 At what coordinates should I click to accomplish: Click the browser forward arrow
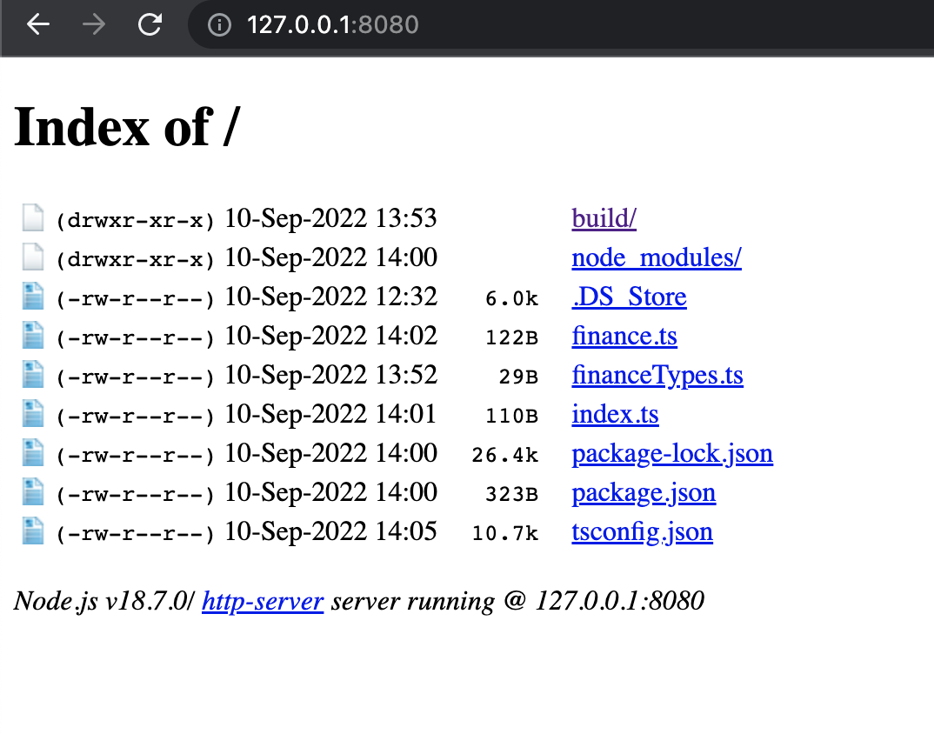pos(92,24)
